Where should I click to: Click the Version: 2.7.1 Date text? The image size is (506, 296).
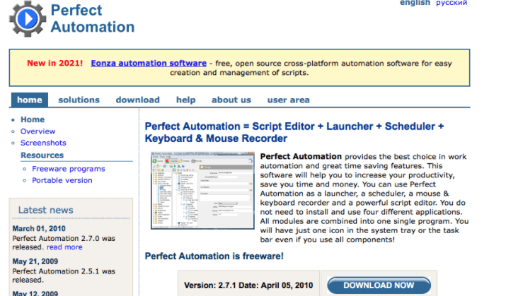click(248, 285)
